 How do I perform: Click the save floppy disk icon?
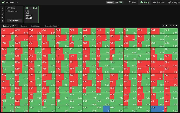(x=2, y=14)
